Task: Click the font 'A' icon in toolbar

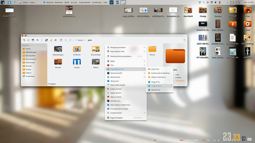Action: [x=55, y=40]
